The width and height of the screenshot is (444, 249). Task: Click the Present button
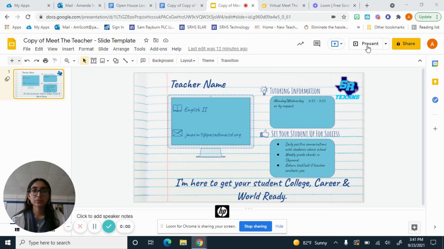click(x=366, y=44)
